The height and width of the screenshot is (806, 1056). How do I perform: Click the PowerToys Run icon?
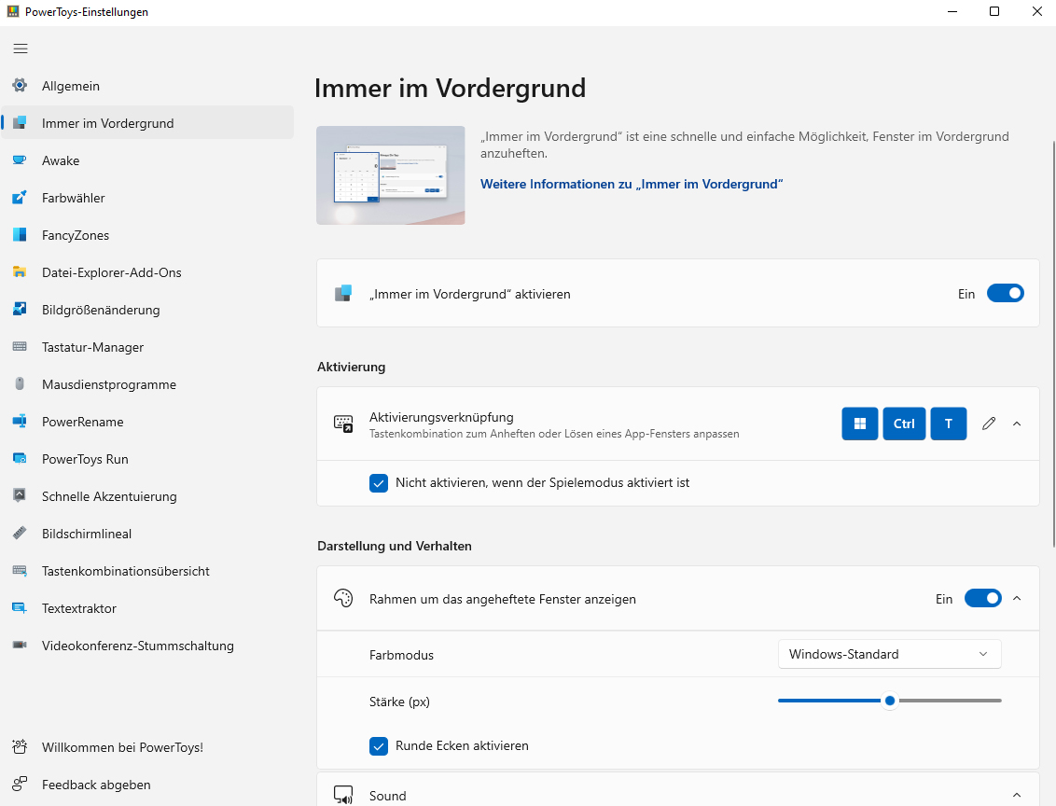coord(20,459)
